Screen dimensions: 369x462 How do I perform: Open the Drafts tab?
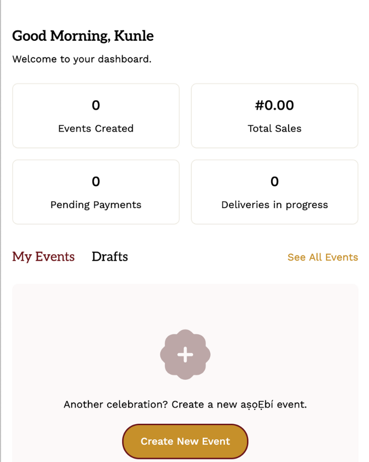110,257
